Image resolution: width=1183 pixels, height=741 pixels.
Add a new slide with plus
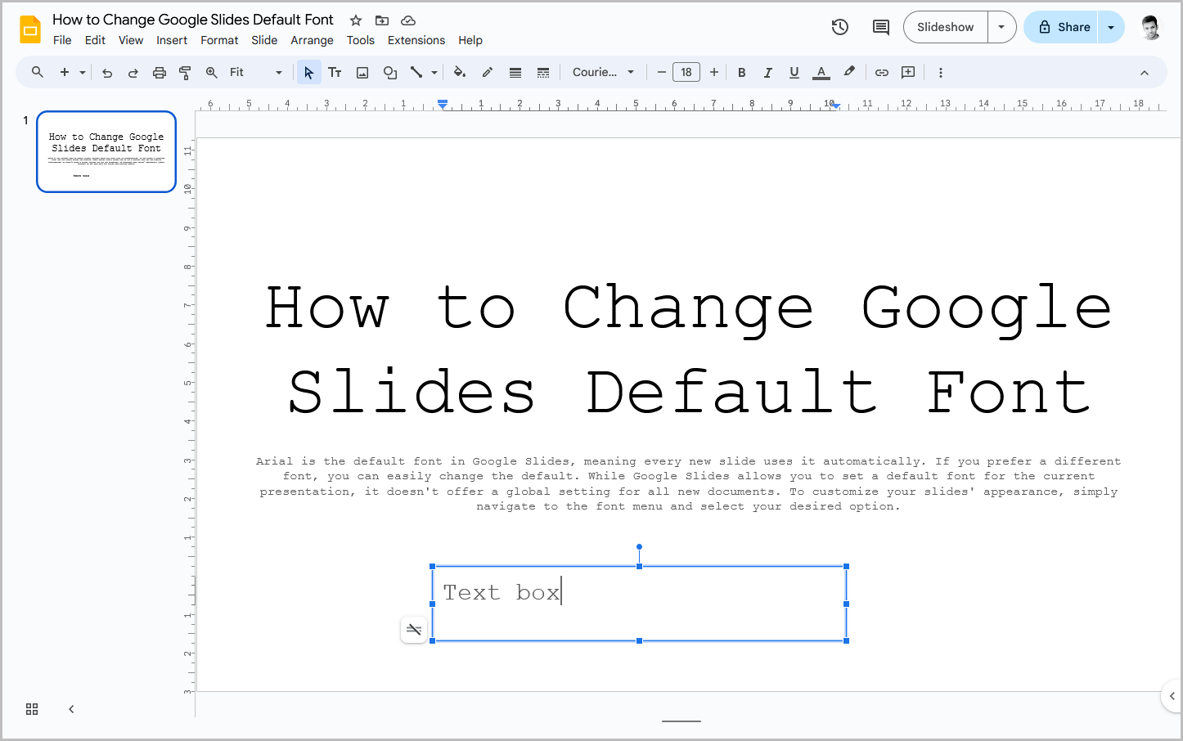tap(65, 72)
